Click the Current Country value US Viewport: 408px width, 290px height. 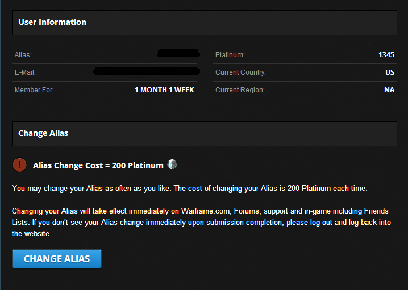pyautogui.click(x=390, y=72)
